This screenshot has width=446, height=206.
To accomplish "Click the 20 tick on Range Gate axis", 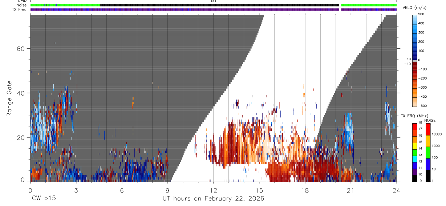I will [x=21, y=137].
